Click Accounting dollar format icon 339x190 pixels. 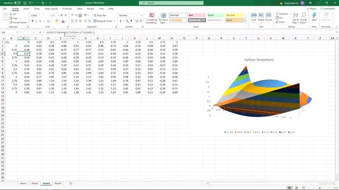[x=121, y=21]
